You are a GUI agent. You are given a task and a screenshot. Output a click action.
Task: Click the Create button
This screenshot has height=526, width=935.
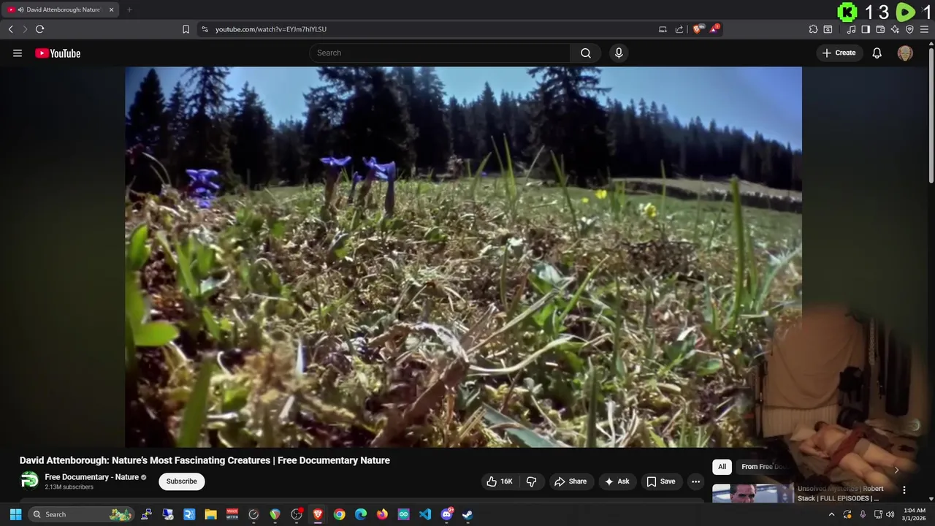tap(839, 53)
